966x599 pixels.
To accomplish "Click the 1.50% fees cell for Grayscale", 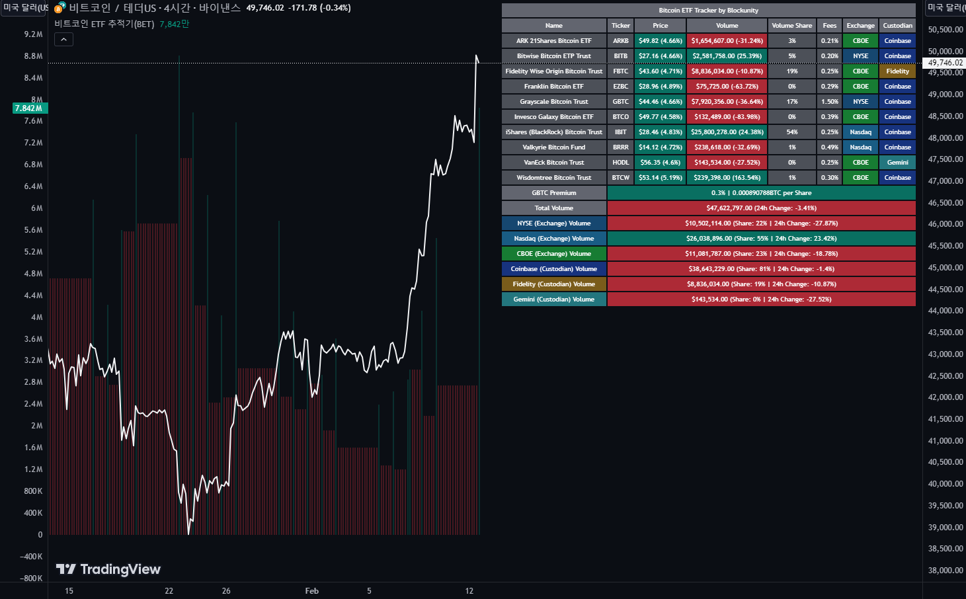I will pyautogui.click(x=830, y=102).
